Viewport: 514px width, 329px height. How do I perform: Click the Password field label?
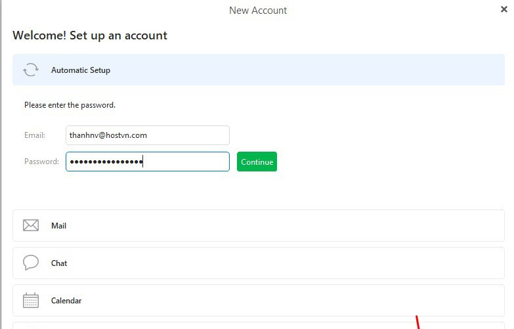click(x=41, y=162)
